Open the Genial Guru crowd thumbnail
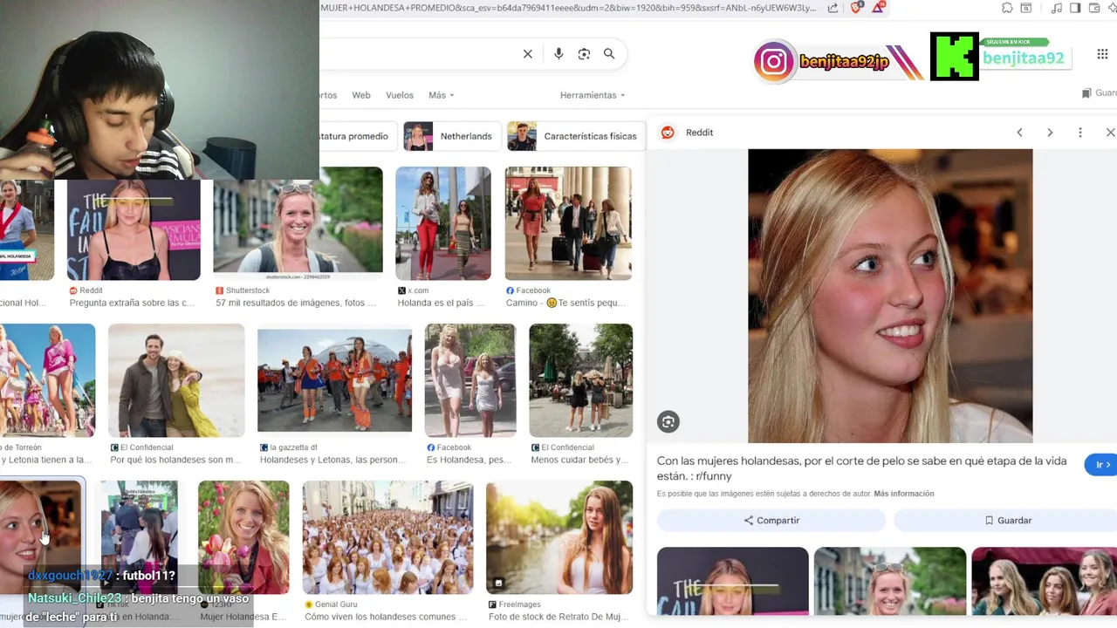The image size is (1117, 628). click(388, 537)
